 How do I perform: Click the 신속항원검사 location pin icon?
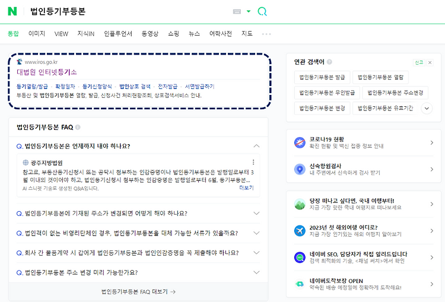click(x=300, y=169)
